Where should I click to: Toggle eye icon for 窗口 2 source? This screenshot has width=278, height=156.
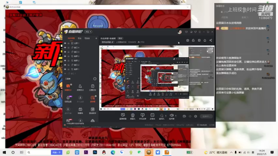(65, 65)
